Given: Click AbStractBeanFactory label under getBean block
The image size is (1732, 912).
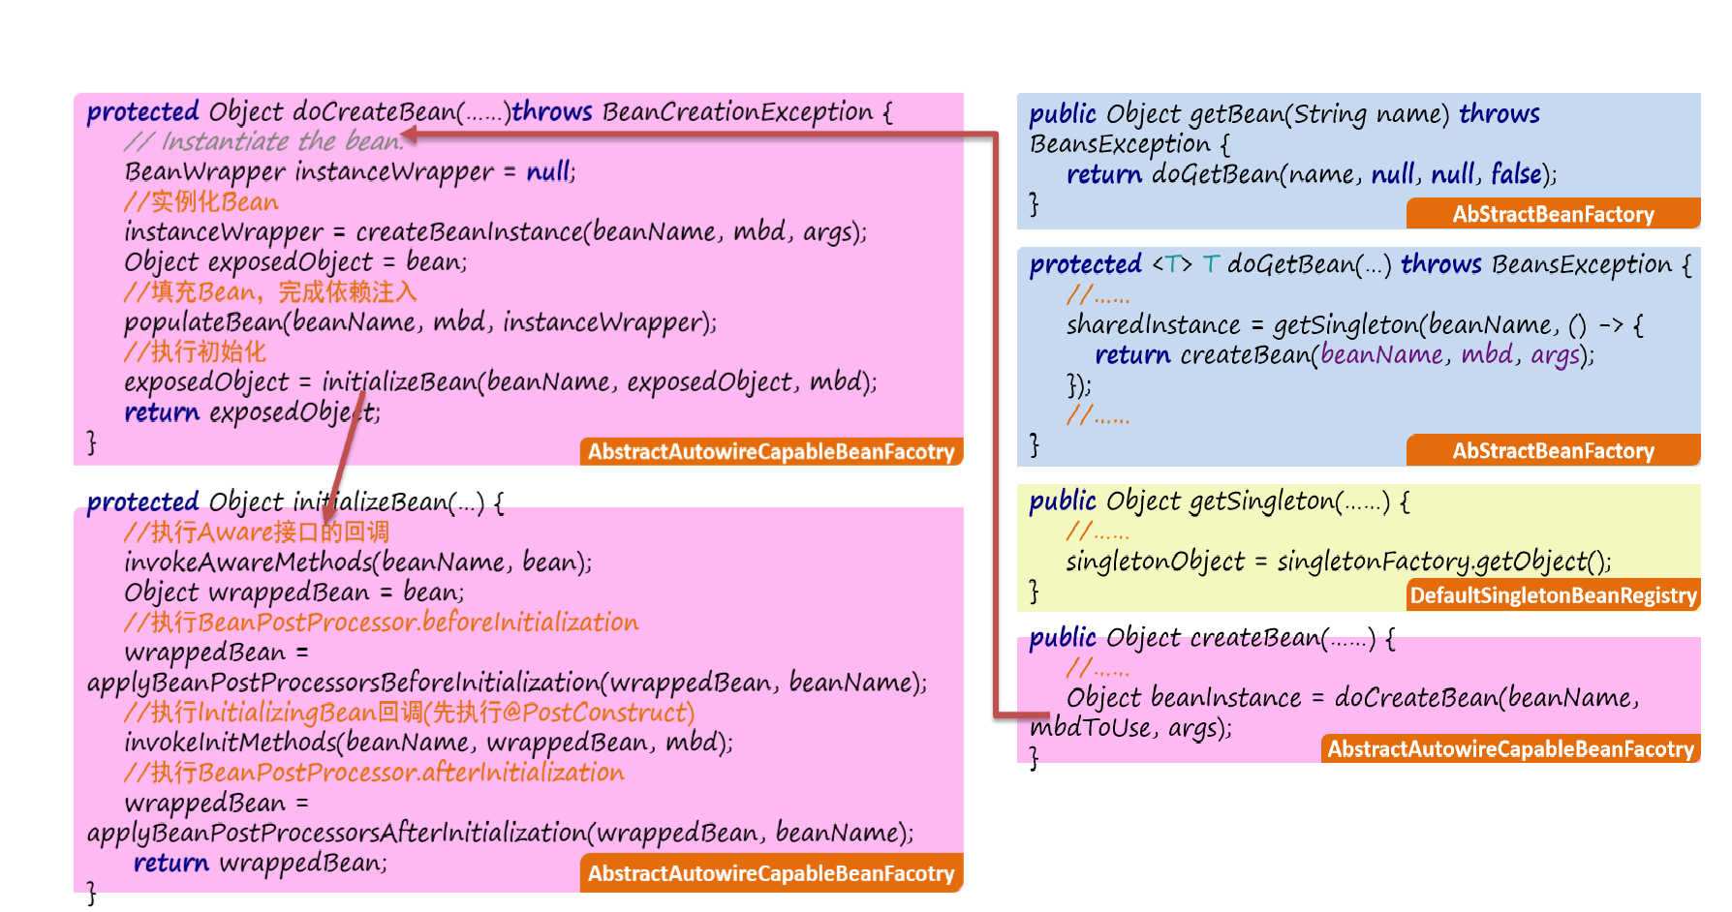Looking at the screenshot, I should tap(1553, 214).
